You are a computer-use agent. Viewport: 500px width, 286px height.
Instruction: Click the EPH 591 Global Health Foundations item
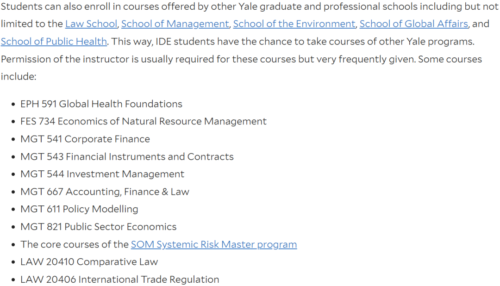click(x=101, y=104)
